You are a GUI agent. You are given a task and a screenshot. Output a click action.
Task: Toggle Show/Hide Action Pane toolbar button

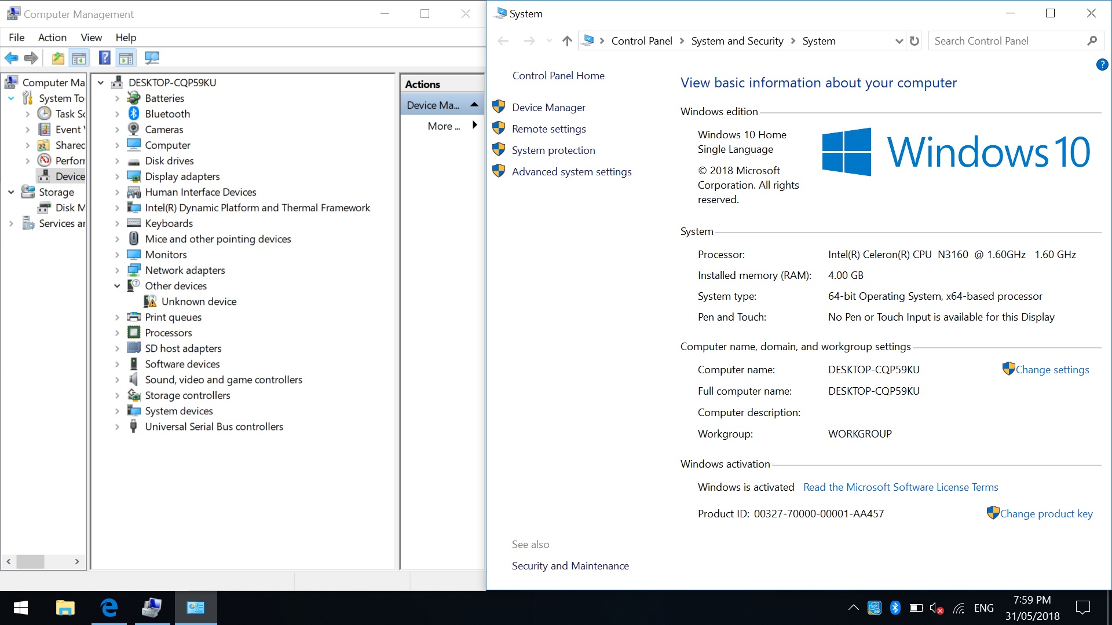126,58
